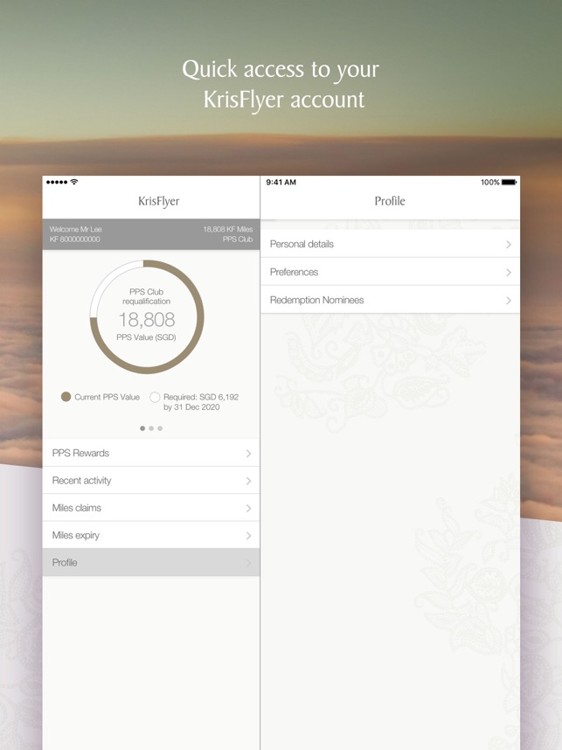The width and height of the screenshot is (562, 750).
Task: Tap the 'PPS Value (SGD)' label
Action: (x=146, y=337)
